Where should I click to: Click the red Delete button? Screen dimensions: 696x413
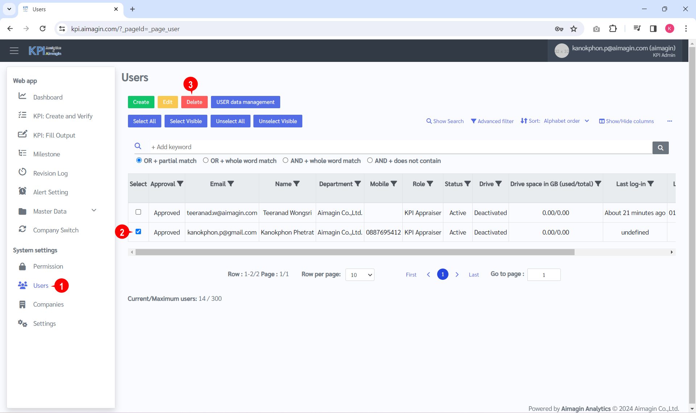194,102
